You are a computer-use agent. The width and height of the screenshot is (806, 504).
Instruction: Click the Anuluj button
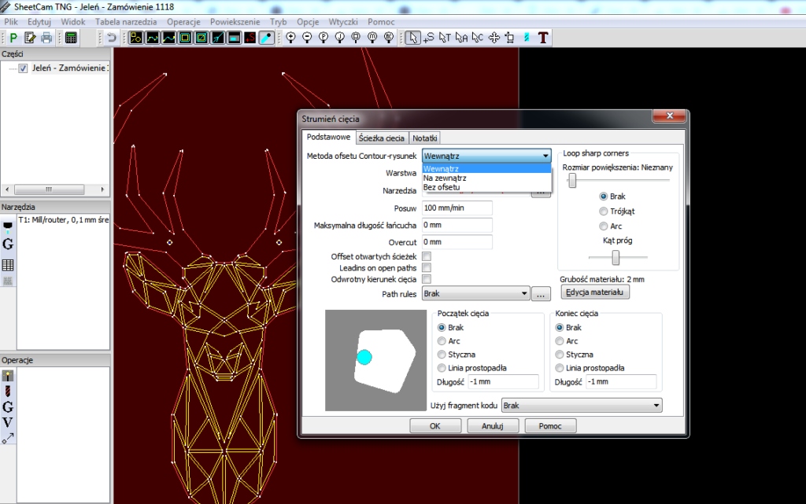pos(491,426)
